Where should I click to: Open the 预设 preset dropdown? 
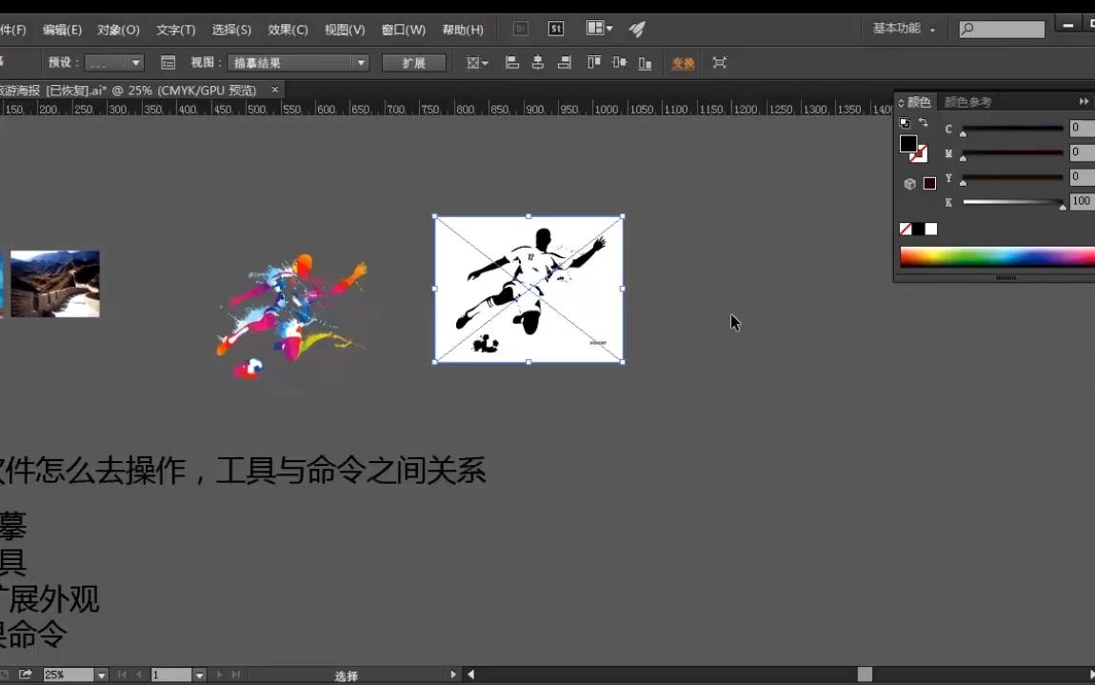pyautogui.click(x=113, y=62)
